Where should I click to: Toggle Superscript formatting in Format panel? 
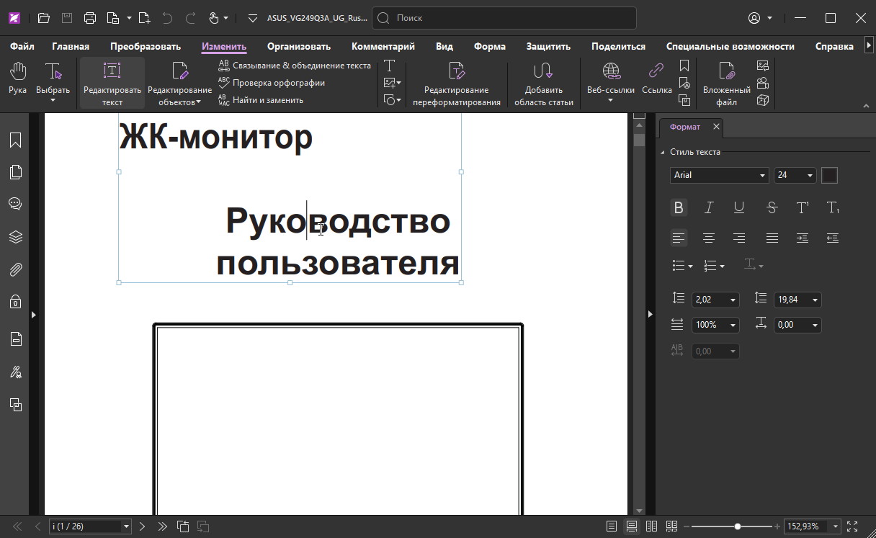803,207
